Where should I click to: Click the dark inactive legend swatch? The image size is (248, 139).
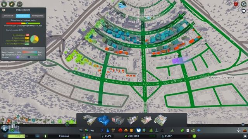point(29,57)
